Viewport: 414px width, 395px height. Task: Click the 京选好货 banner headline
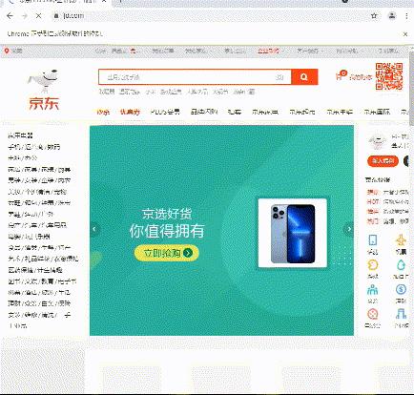point(167,214)
